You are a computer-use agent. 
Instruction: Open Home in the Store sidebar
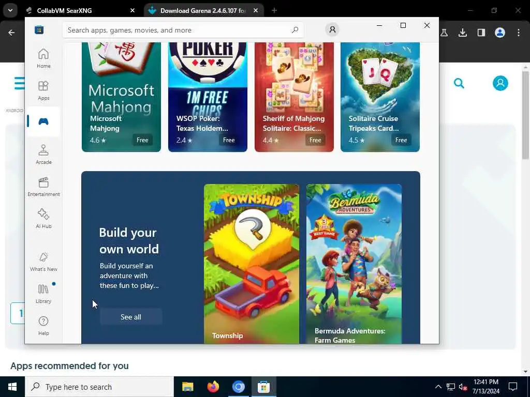pyautogui.click(x=43, y=58)
